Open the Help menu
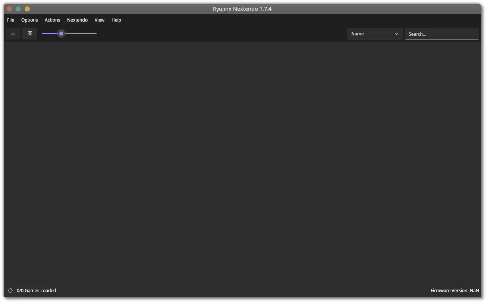The width and height of the screenshot is (487, 303). 116,20
